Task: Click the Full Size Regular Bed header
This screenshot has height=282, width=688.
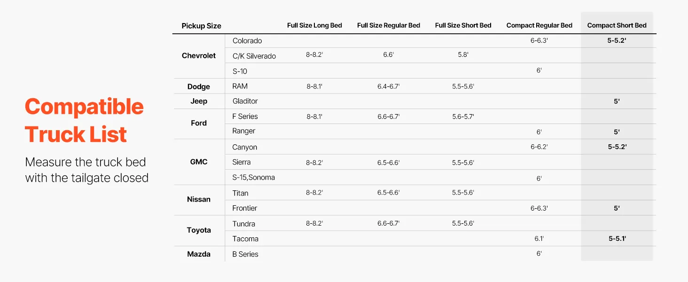Action: click(388, 25)
